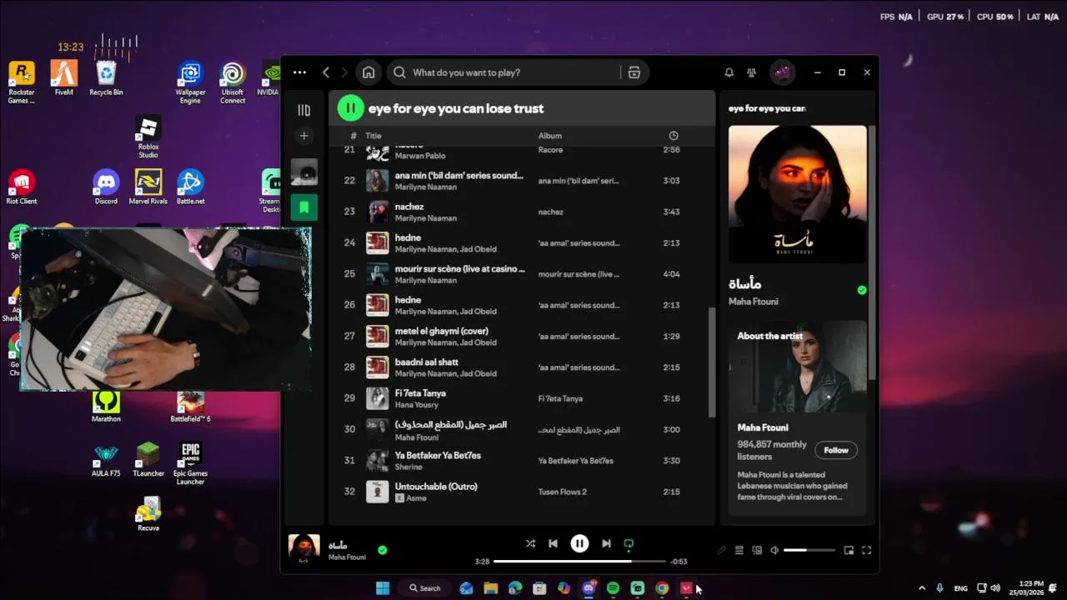Click the # column header
The height and width of the screenshot is (600, 1067).
pyautogui.click(x=353, y=136)
